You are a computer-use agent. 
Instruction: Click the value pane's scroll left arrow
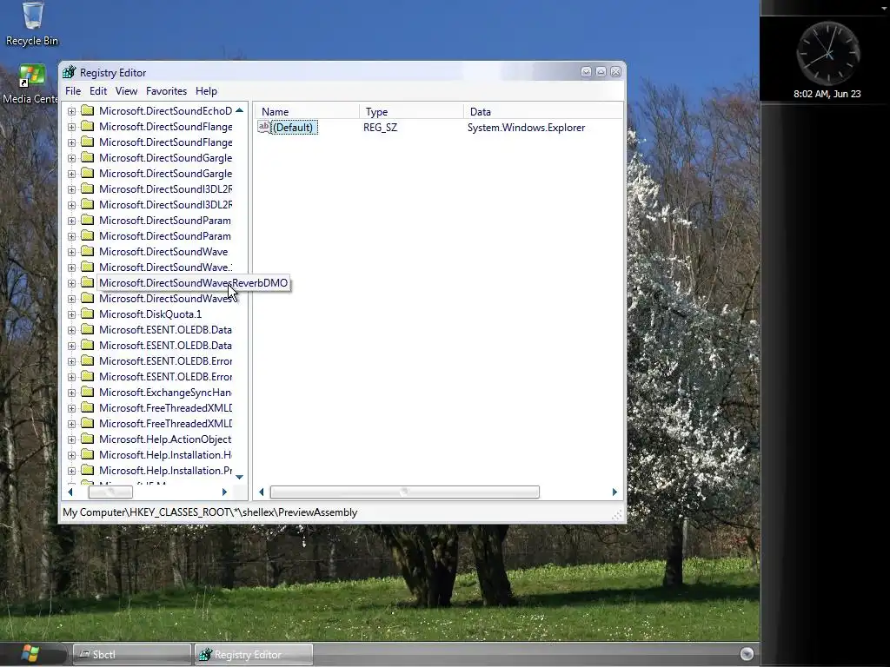pos(262,492)
